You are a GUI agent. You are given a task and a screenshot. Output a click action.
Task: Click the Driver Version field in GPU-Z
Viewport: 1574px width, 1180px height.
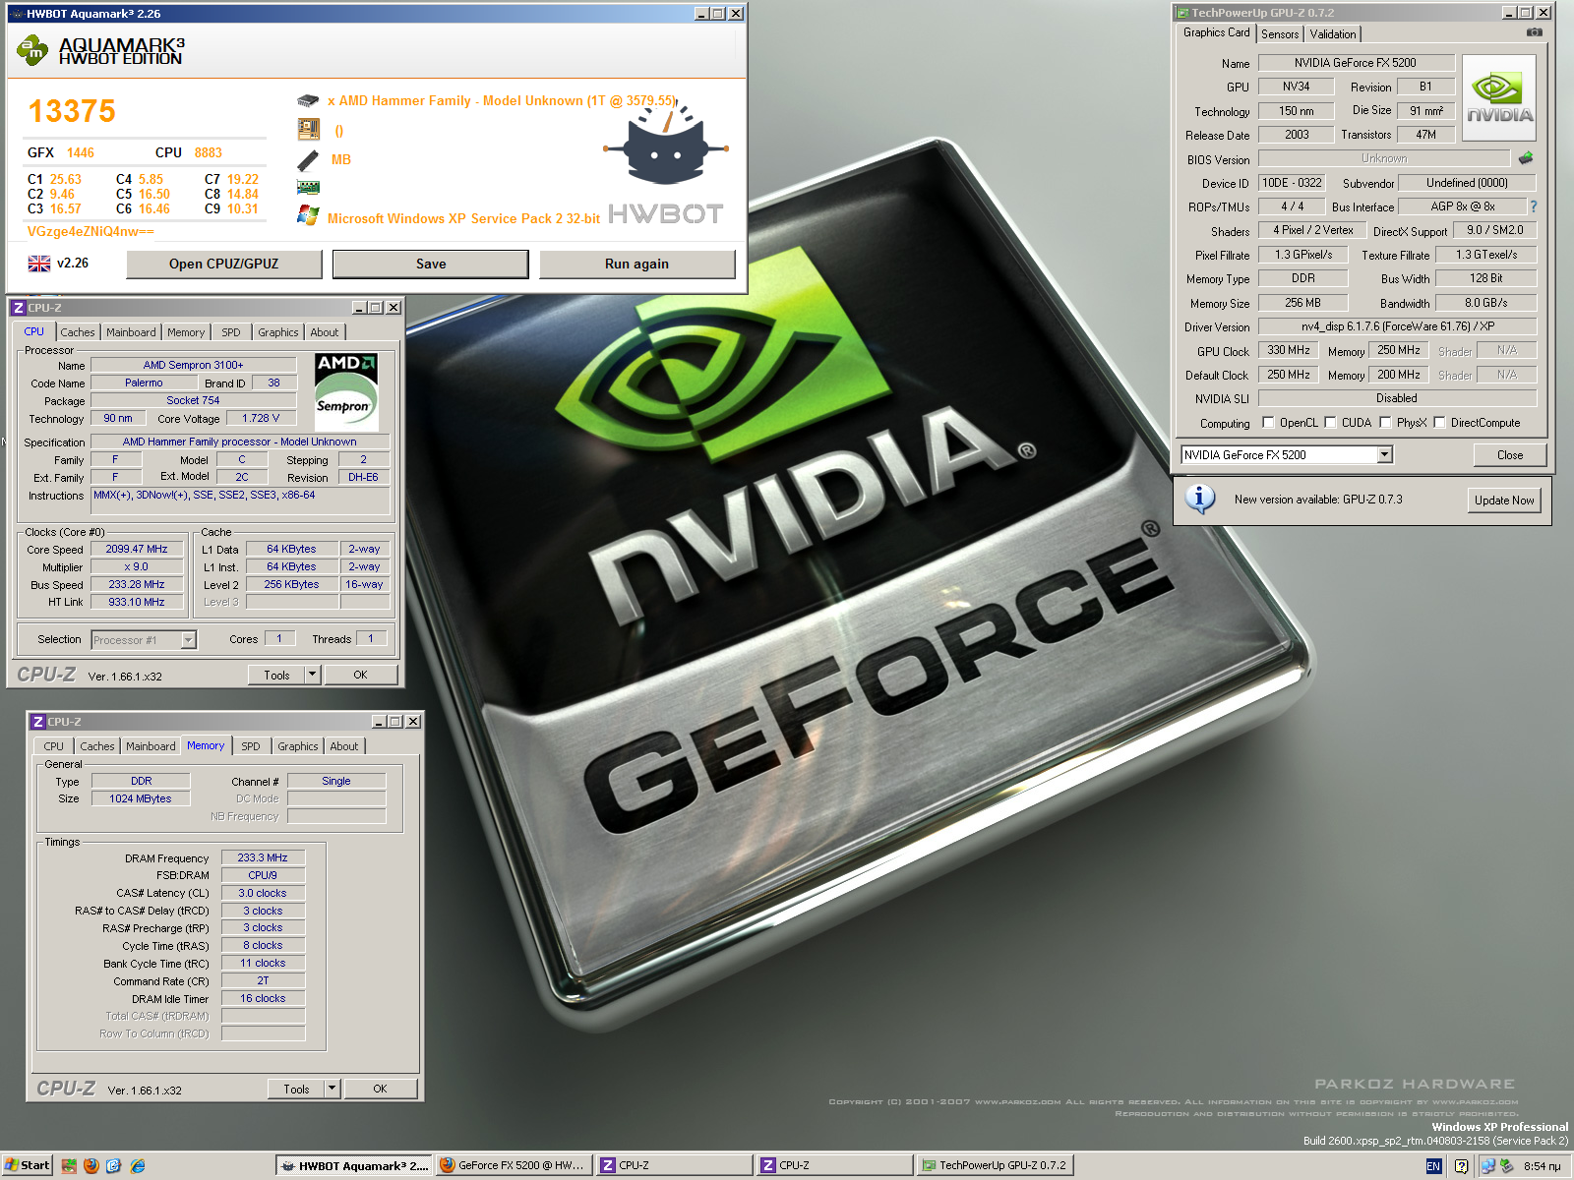[1397, 326]
